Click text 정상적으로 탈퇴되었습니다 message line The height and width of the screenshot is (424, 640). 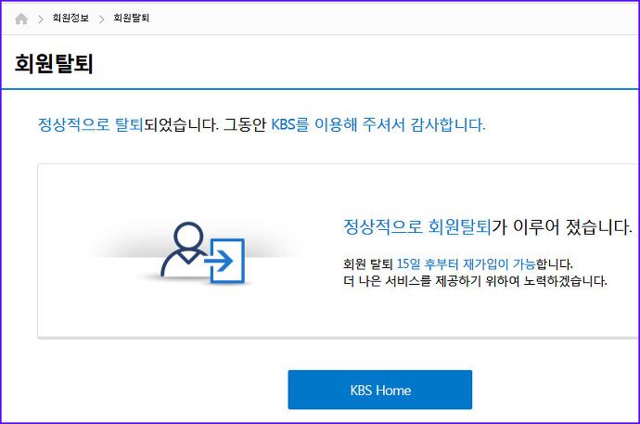click(262, 124)
